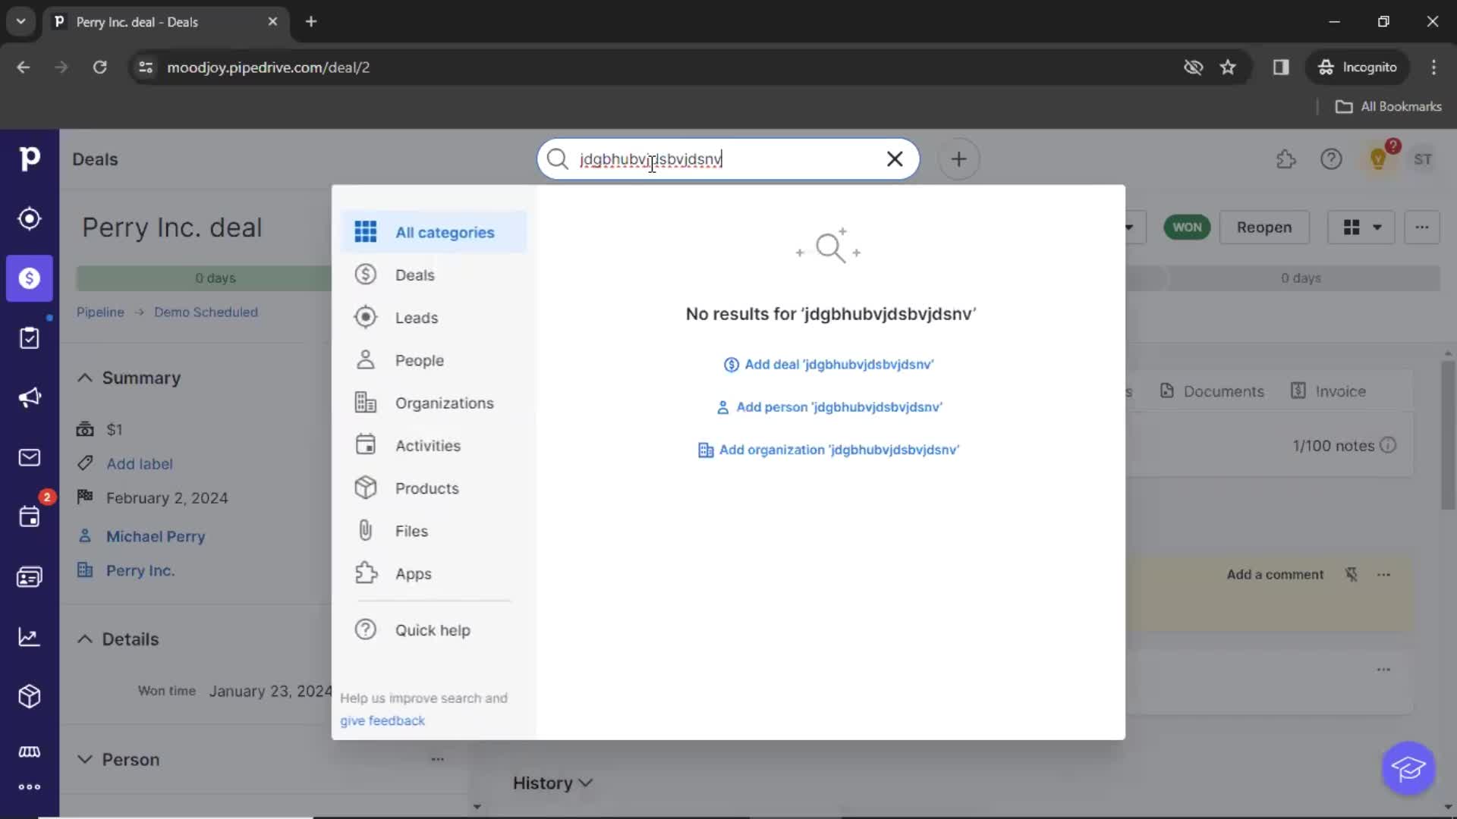Select All categories search filter
This screenshot has width=1457, height=819.
pos(433,232)
